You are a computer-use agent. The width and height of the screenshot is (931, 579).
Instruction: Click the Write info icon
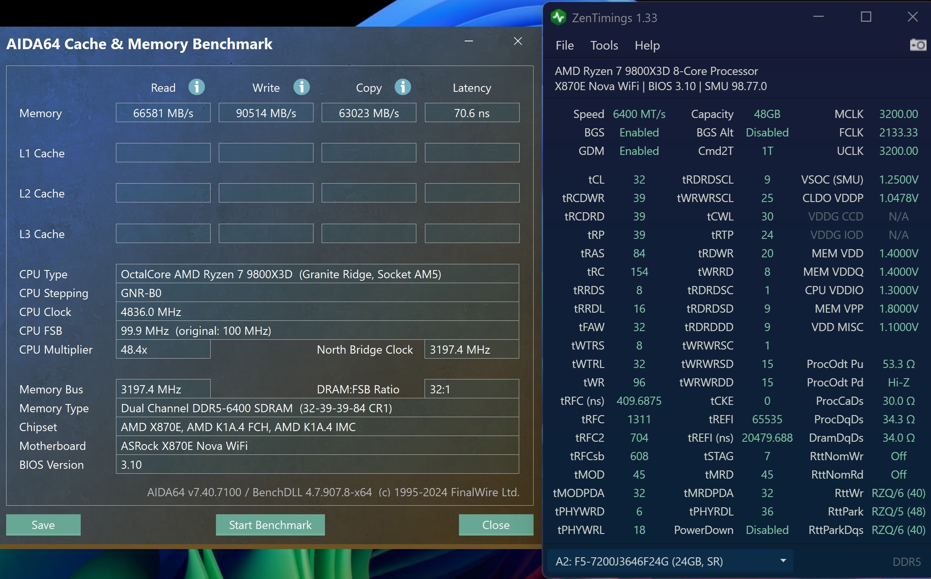[302, 87]
